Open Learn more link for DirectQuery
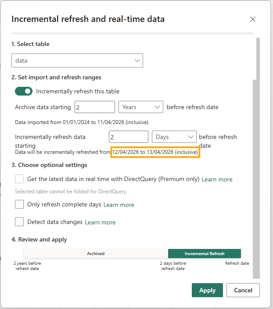Viewport: 273px width, 309px height. tap(217, 179)
